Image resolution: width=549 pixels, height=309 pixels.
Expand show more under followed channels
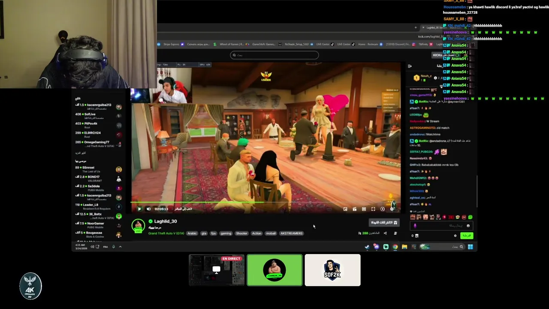click(81, 153)
